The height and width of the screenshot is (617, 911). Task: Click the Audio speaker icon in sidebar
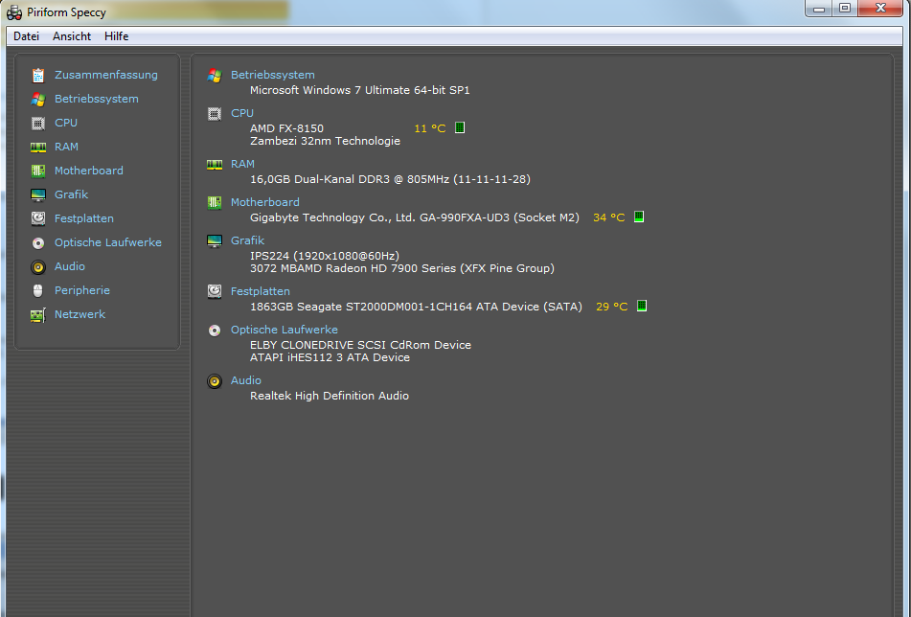pyautogui.click(x=38, y=266)
